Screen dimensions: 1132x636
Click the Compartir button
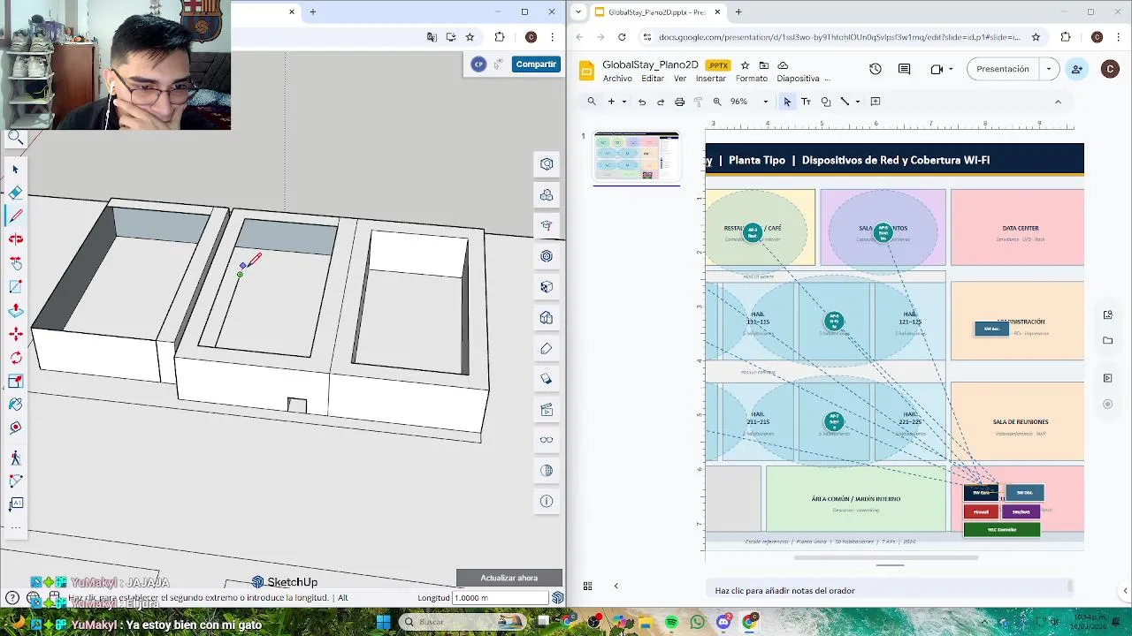pyautogui.click(x=536, y=64)
